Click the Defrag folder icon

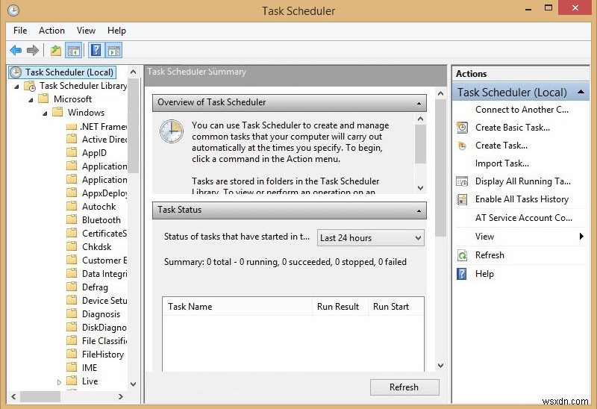tap(72, 287)
